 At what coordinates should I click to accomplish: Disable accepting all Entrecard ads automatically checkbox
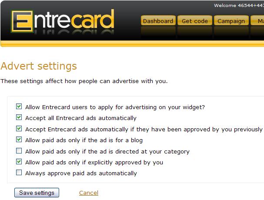pyautogui.click(x=19, y=117)
